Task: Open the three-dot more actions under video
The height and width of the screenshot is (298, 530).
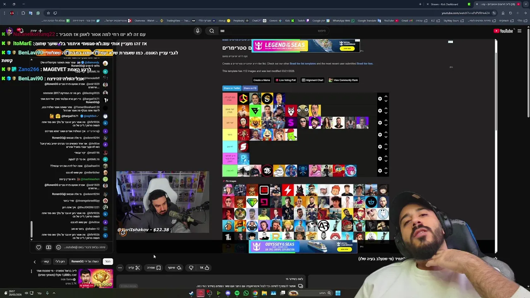Action: coord(120,268)
